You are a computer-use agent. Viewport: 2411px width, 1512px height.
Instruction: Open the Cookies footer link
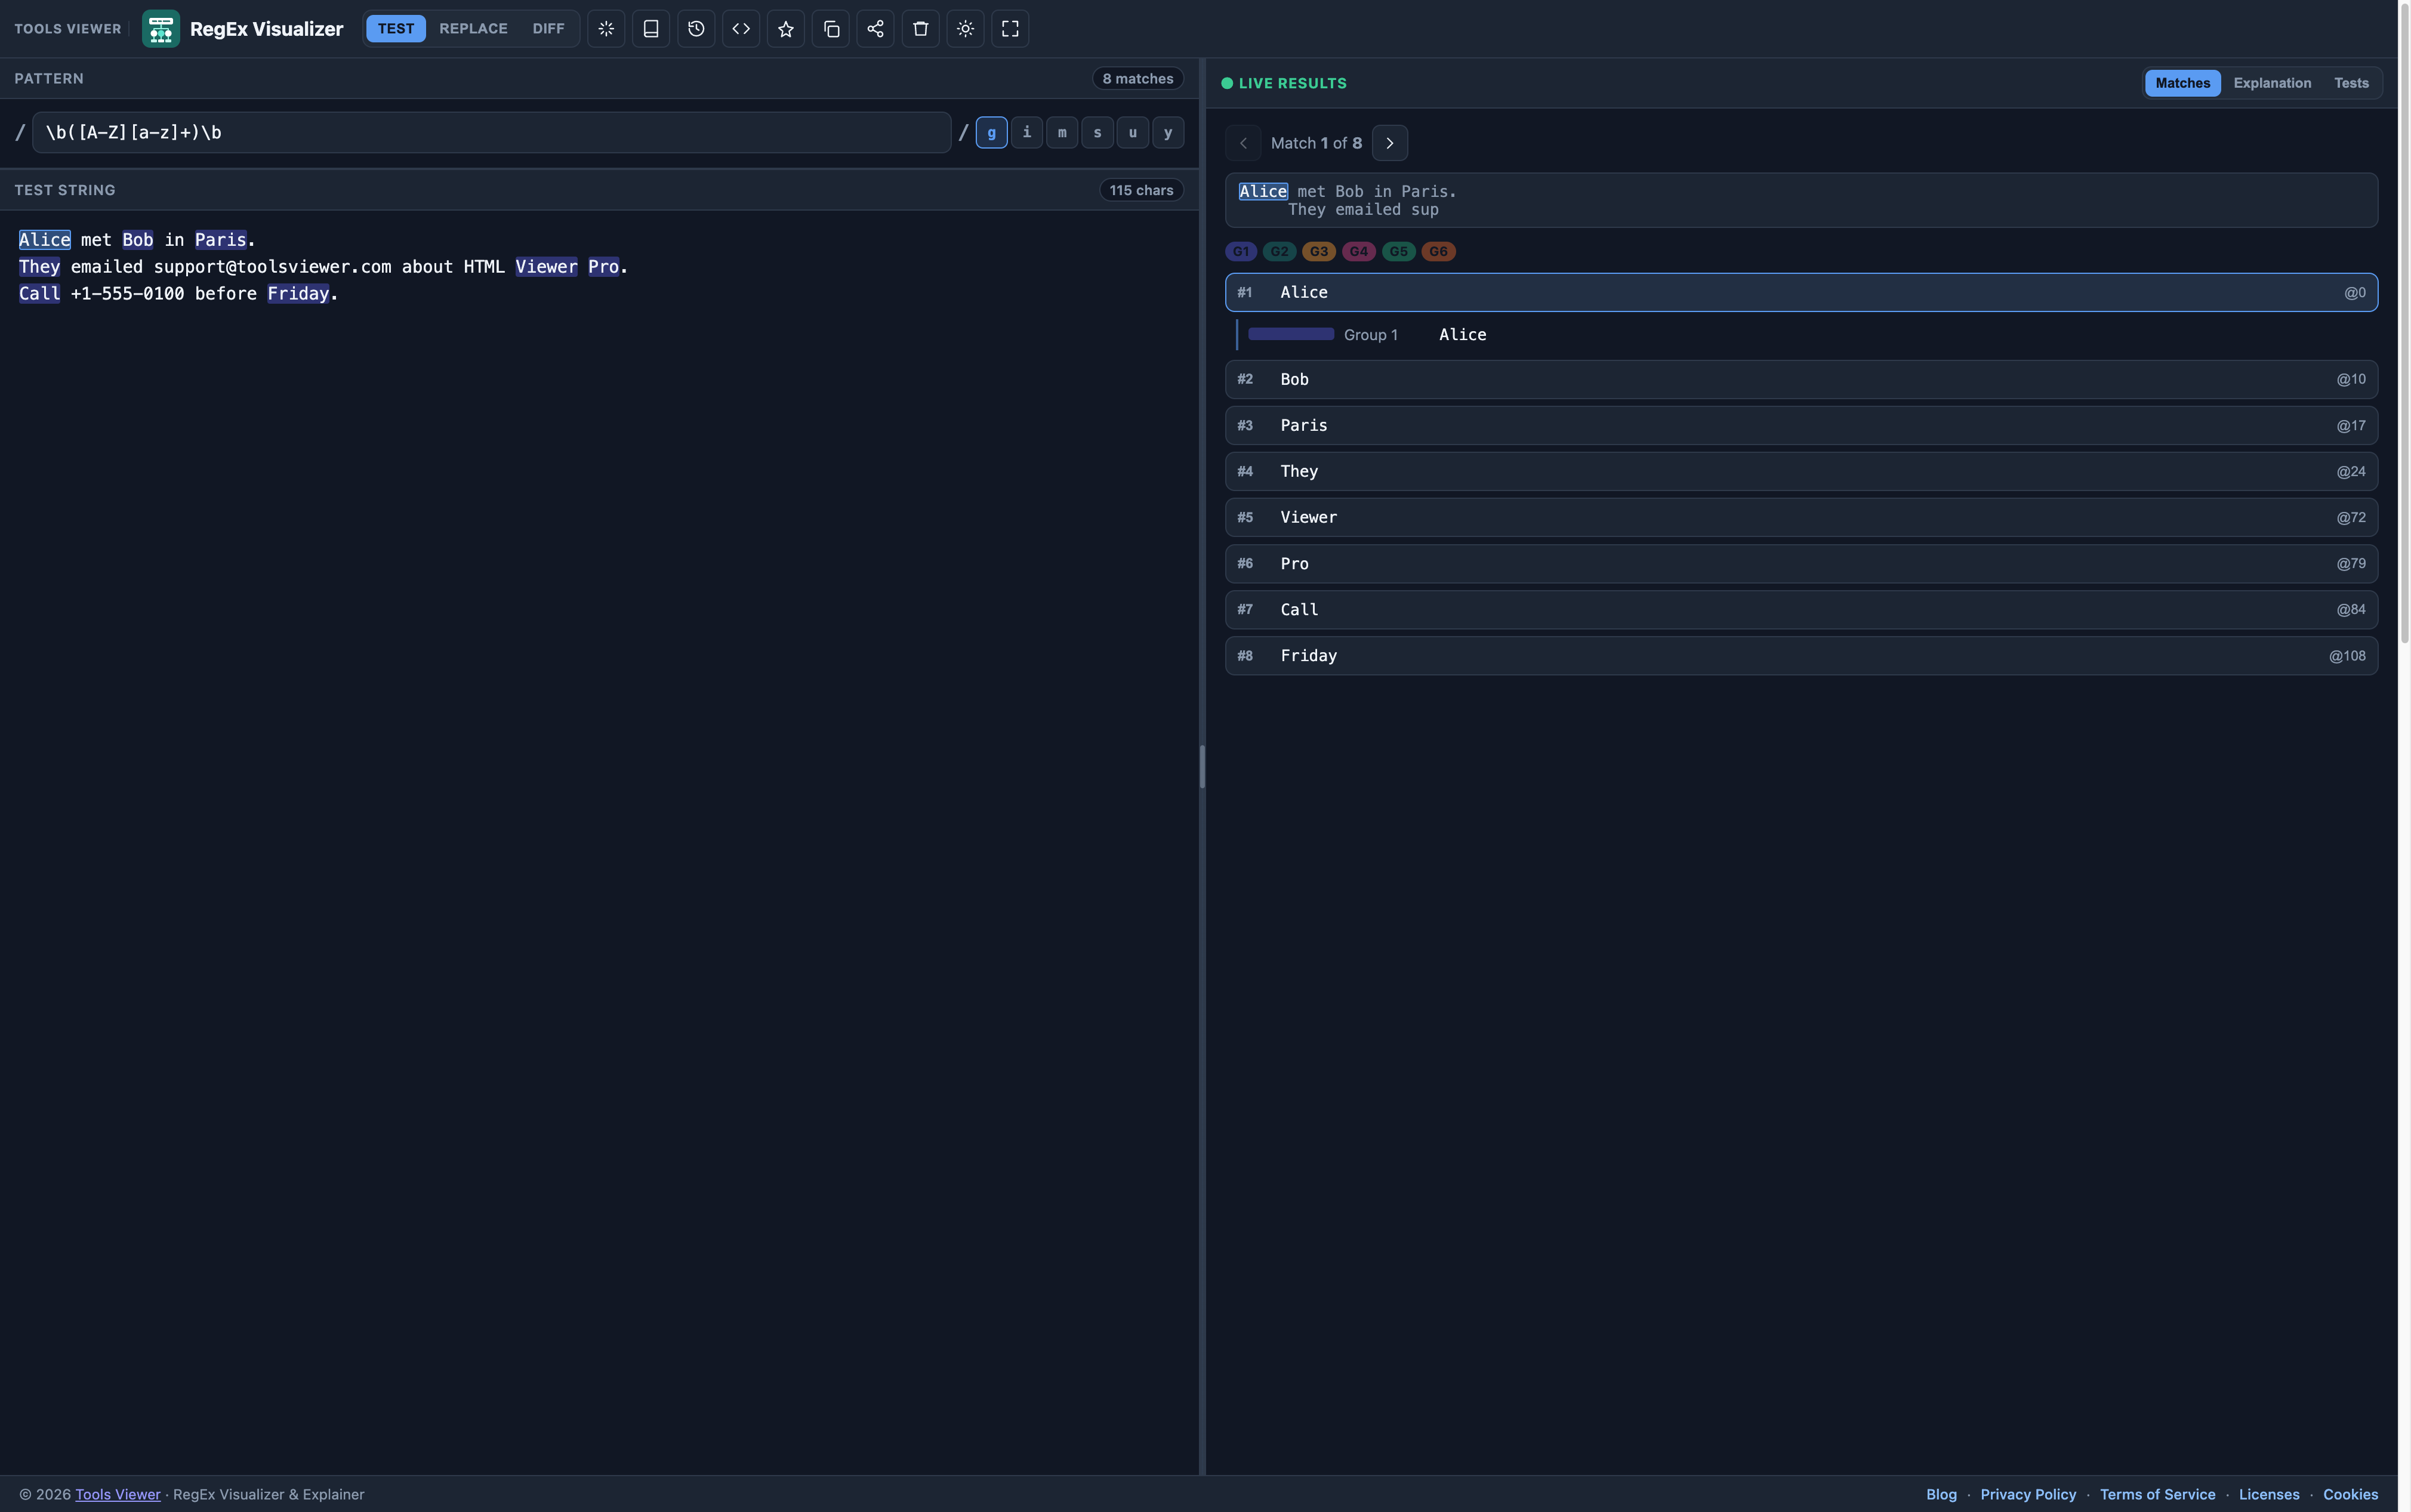[x=2351, y=1495]
